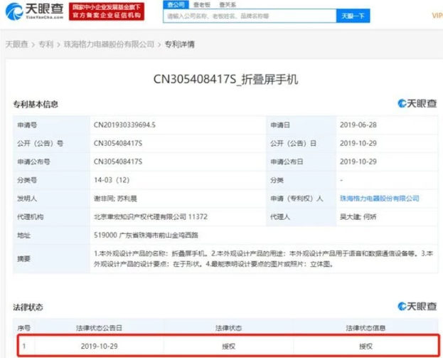Image resolution: width=443 pixels, height=358 pixels.
Task: Switch to 查关系 search tab
Action: pyautogui.click(x=228, y=4)
